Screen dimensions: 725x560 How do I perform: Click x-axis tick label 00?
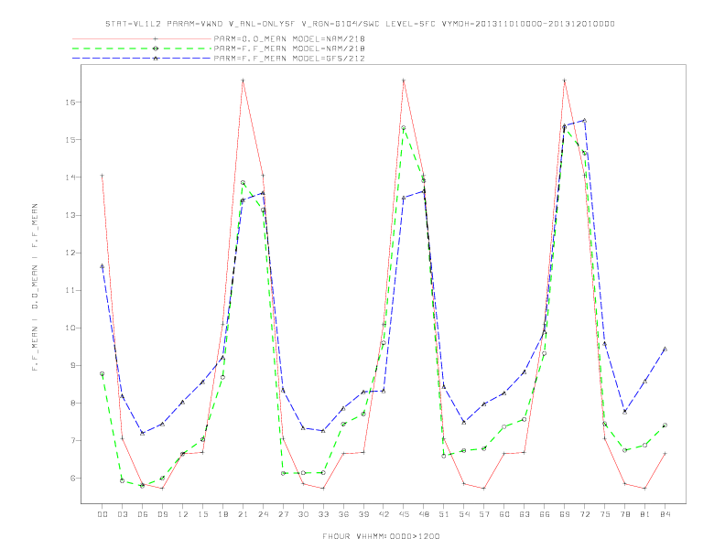click(x=103, y=514)
